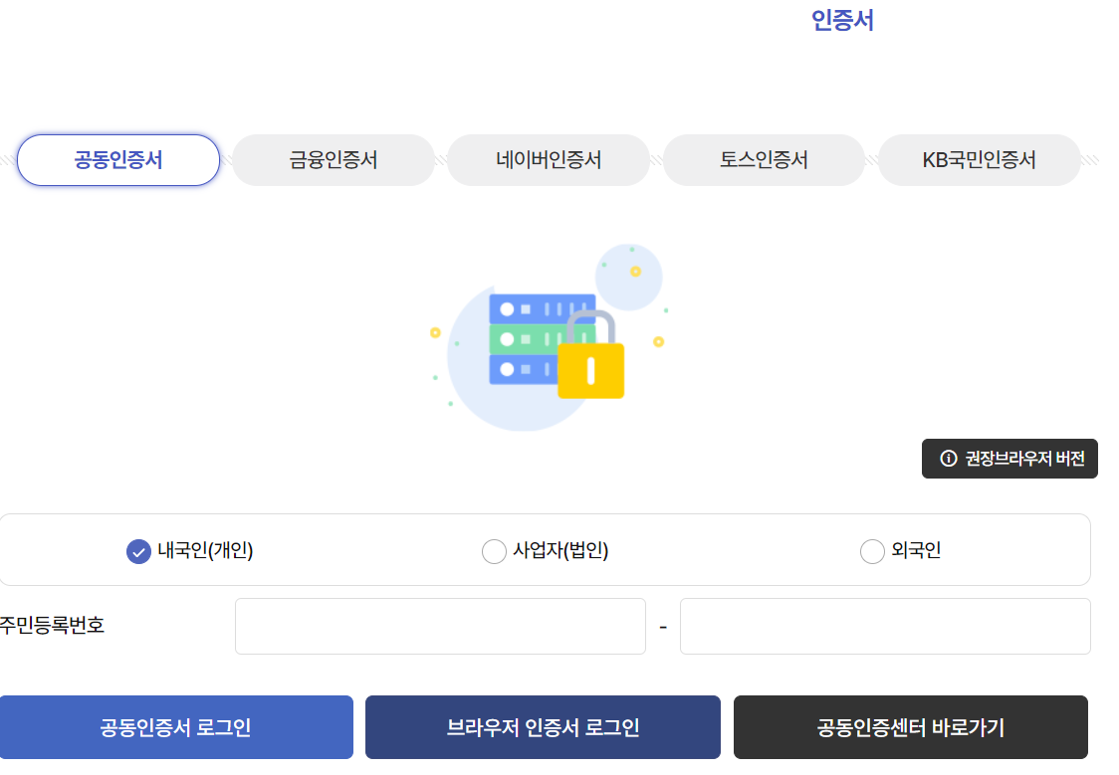Click the 인증서 header link
The width and height of the screenshot is (1119, 775).
coord(841,20)
